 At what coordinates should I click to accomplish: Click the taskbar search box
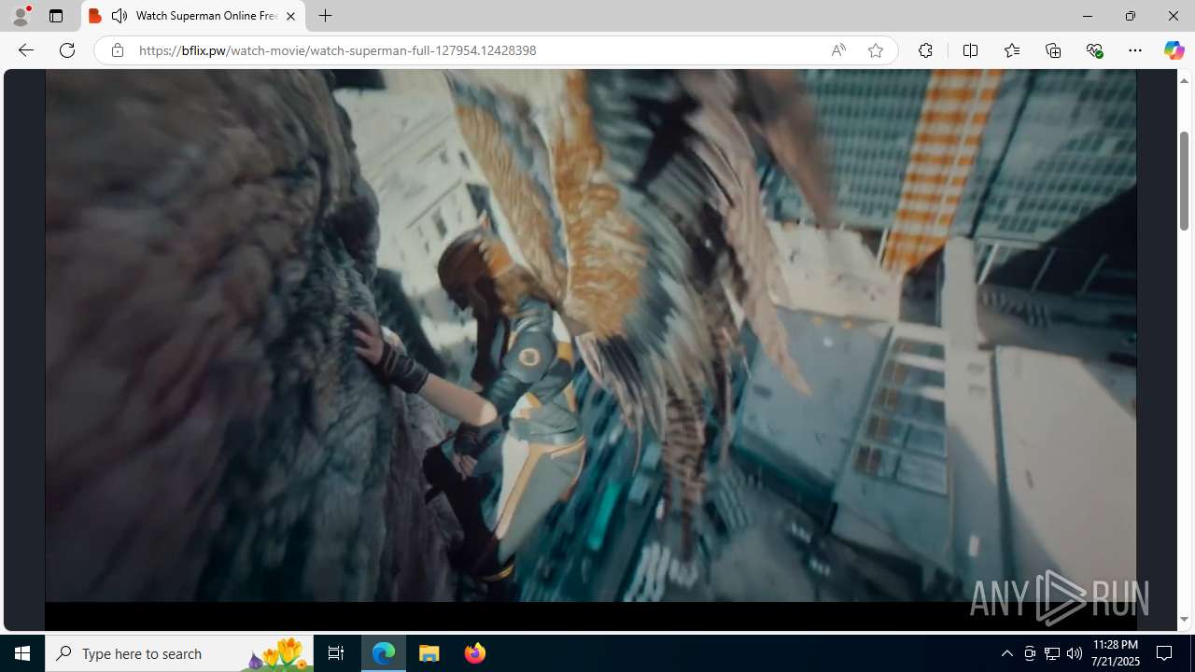click(x=179, y=653)
